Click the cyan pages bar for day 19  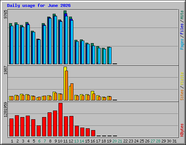click(x=110, y=55)
